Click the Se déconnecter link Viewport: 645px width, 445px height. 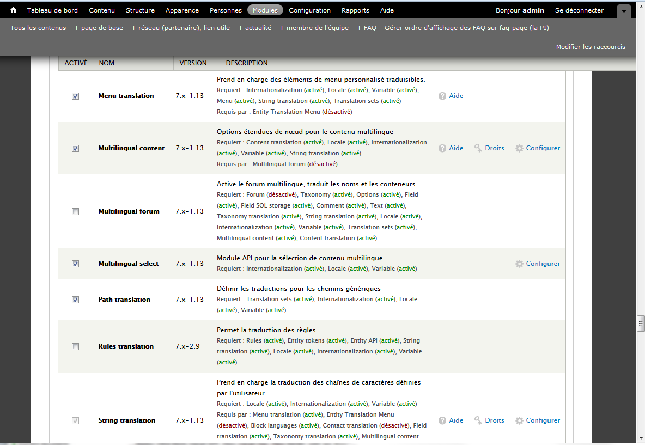point(579,10)
